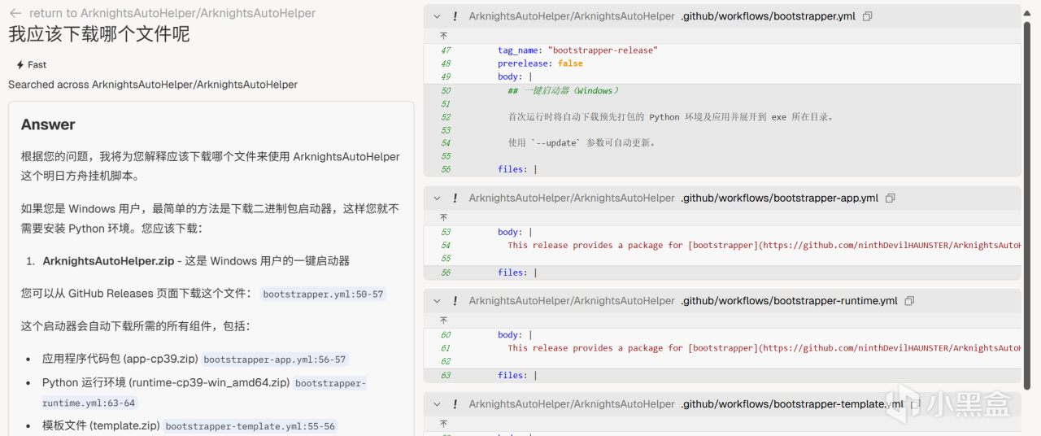Screen dimensions: 1041x436
Task: Click the bullet 'Python 运行环境 (runtime-cp39-win_amd64.zip)'
Action: coord(167,382)
